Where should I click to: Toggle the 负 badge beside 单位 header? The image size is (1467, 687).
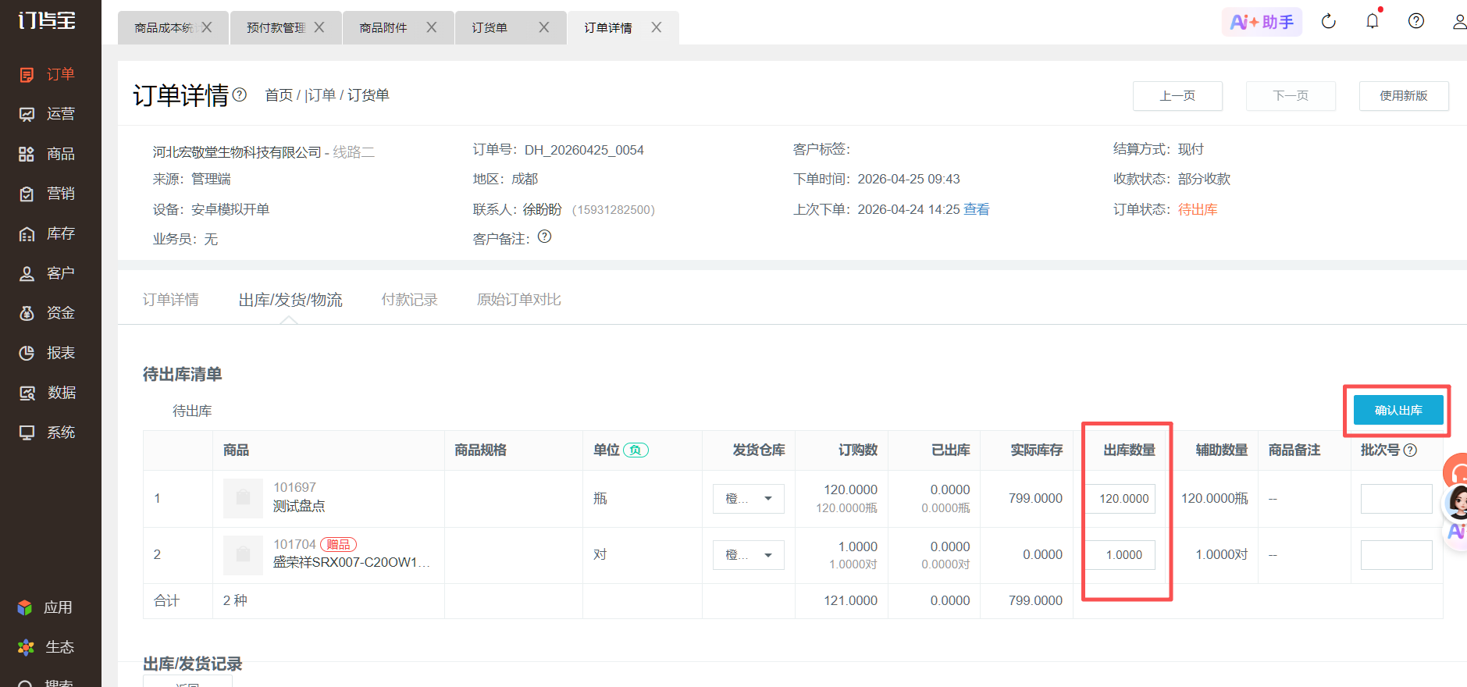[x=636, y=450]
